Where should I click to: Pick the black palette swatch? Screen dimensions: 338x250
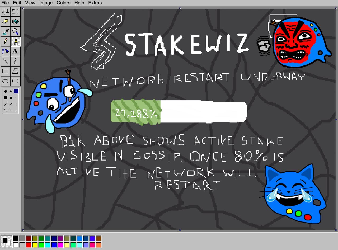[x=16, y=239]
